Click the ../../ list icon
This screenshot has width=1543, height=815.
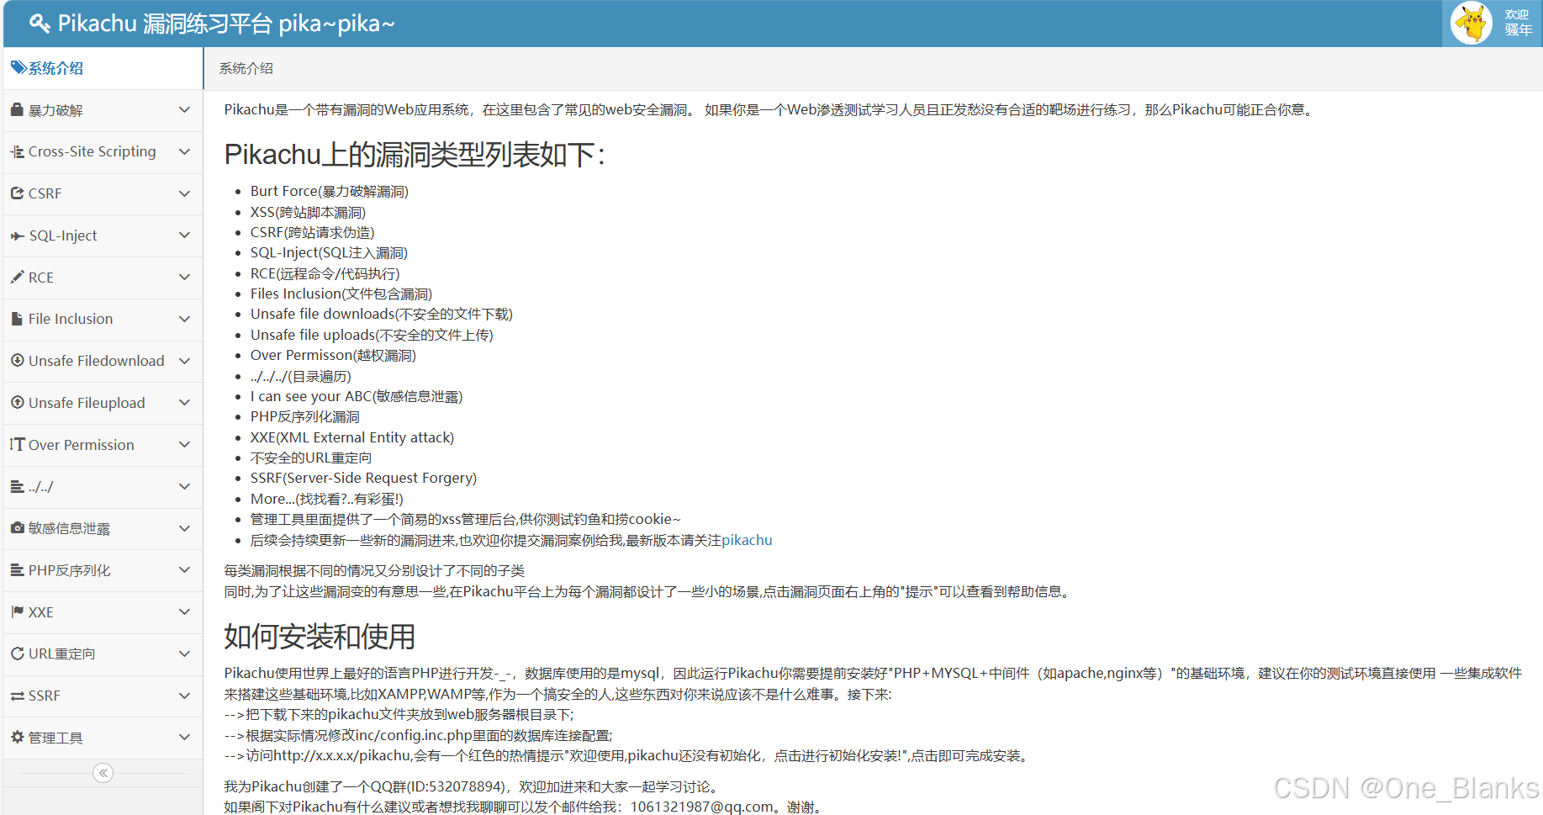point(17,486)
